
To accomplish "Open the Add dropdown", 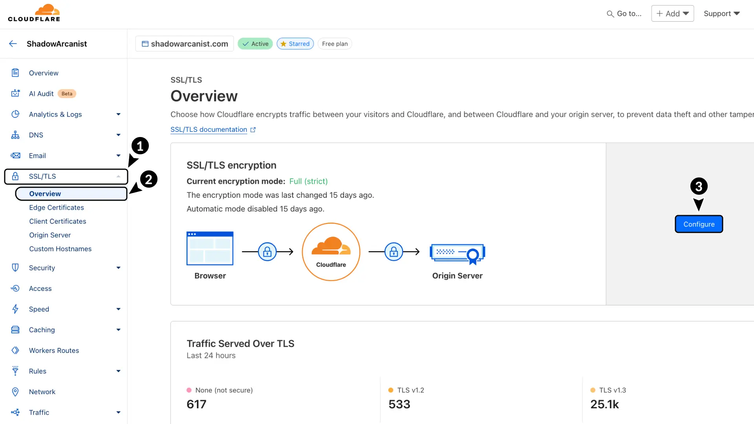I will pyautogui.click(x=672, y=13).
